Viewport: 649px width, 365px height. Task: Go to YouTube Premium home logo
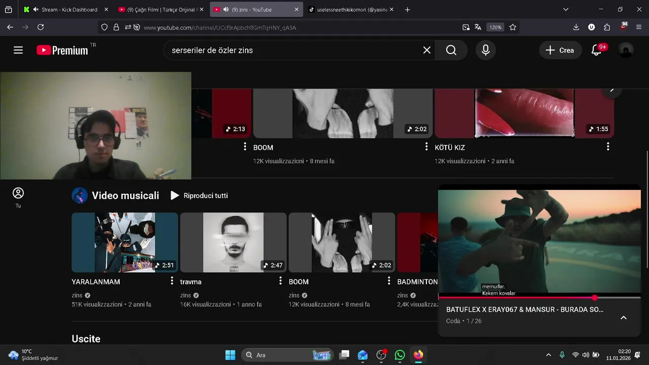click(x=63, y=50)
